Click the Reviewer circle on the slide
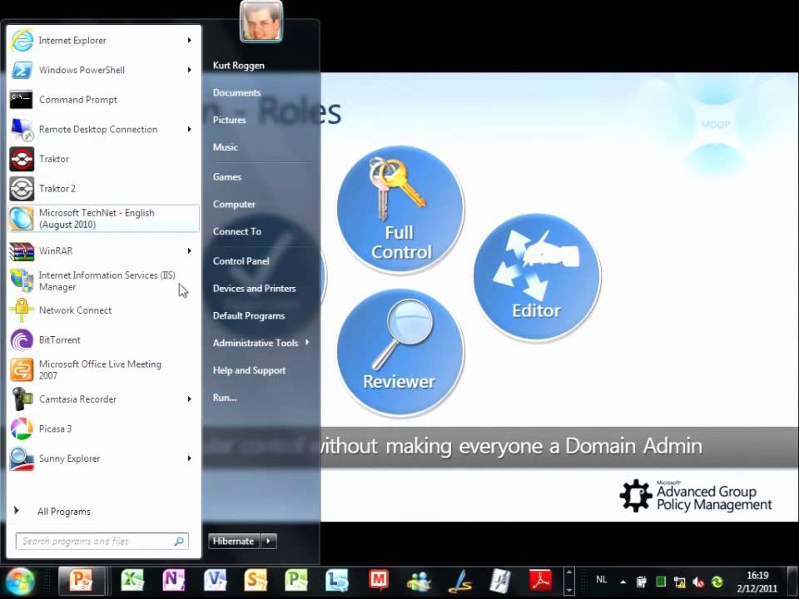 pos(400,353)
